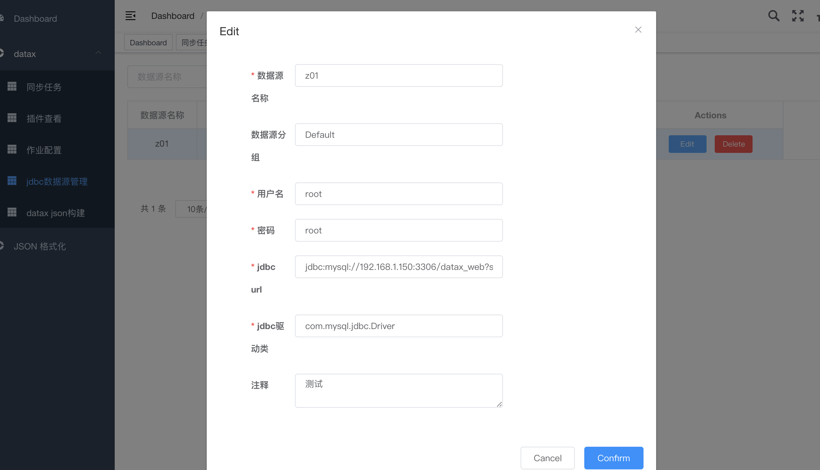The image size is (820, 470).
Task: Click the grid icon beside 同步任务
Action: click(x=12, y=87)
